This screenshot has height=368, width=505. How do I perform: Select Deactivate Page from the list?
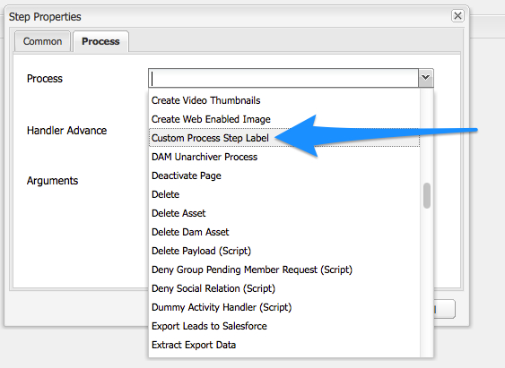tap(284, 175)
